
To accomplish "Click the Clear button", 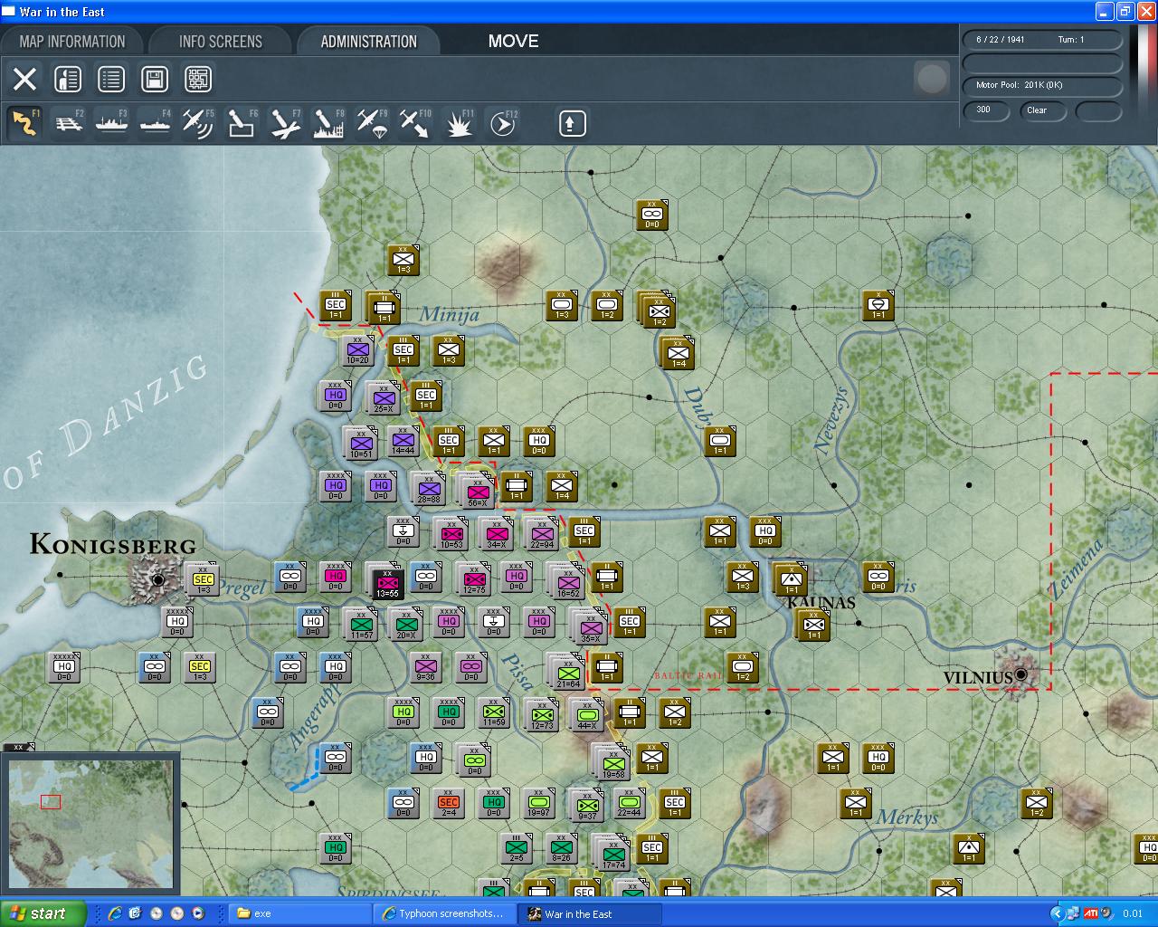I will click(1042, 110).
